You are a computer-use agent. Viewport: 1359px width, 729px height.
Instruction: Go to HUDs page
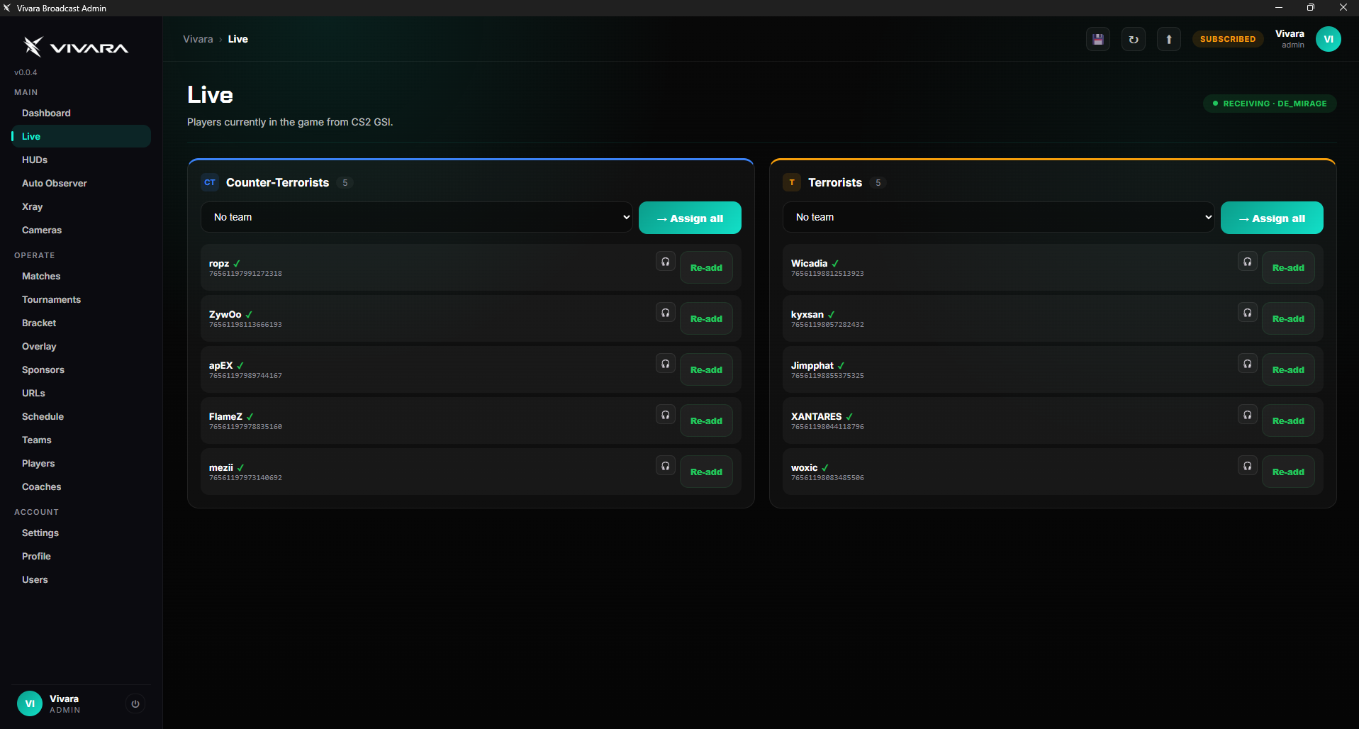point(81,160)
